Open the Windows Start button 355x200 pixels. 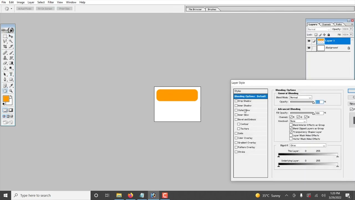[x=6, y=195]
